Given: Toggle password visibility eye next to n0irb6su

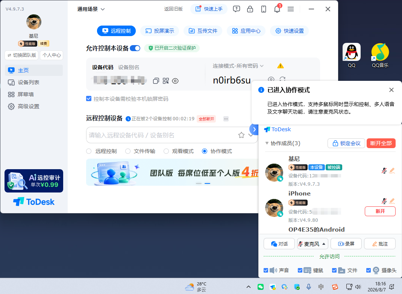Looking at the screenshot, I should [271, 79].
